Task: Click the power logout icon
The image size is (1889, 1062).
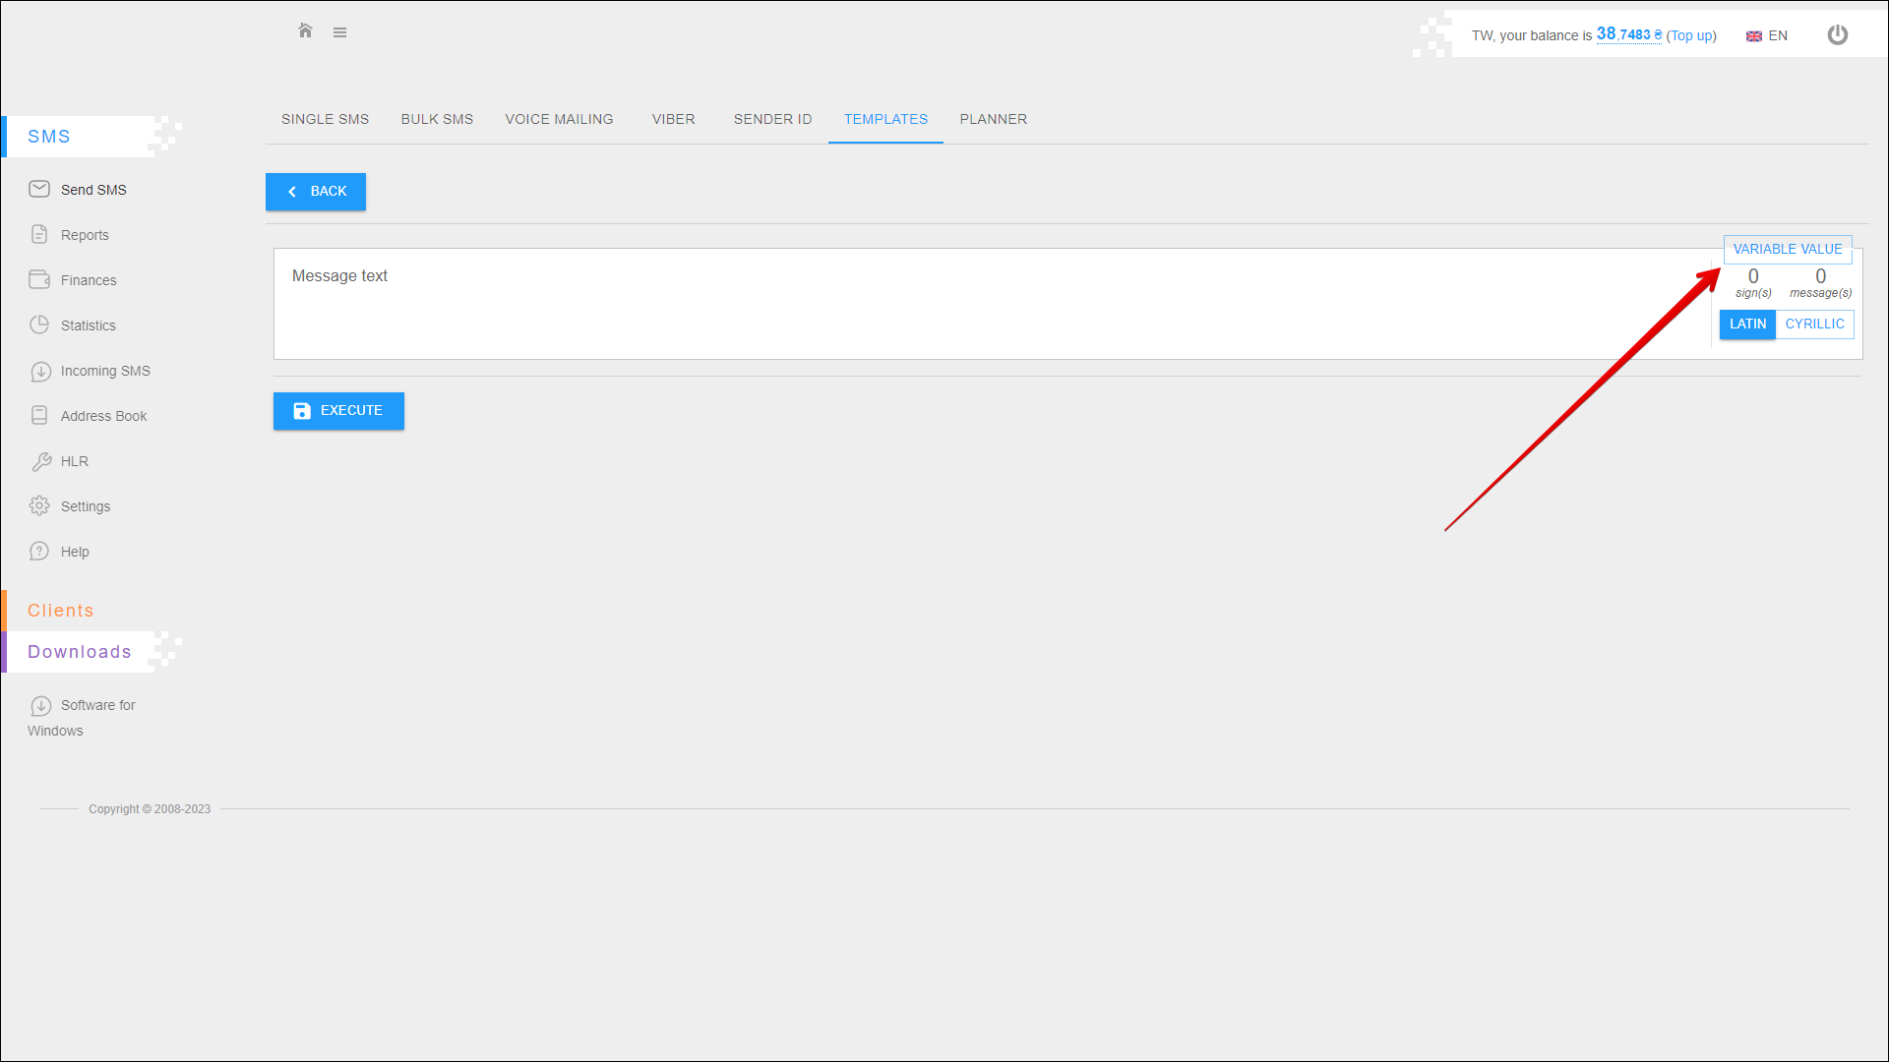Action: coord(1837,35)
